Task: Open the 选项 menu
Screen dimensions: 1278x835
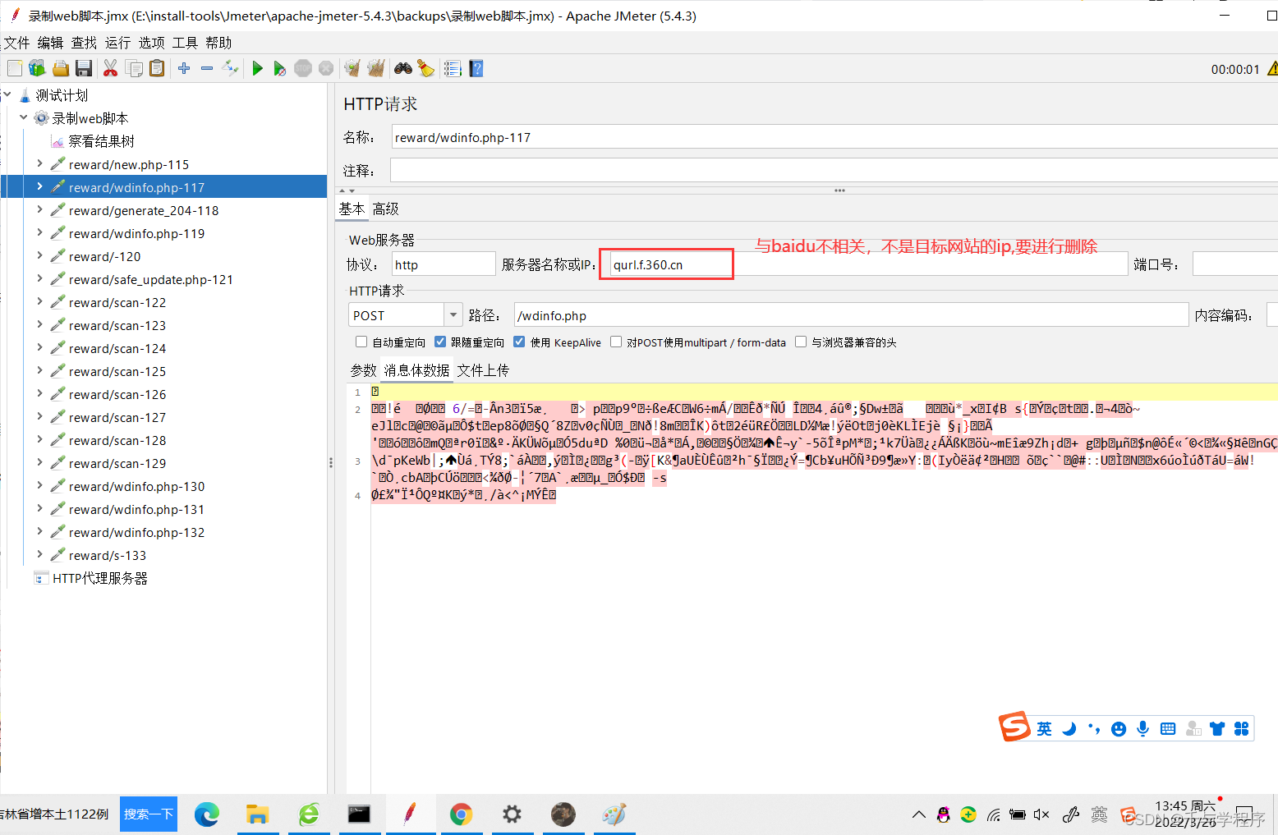Action: pyautogui.click(x=151, y=43)
